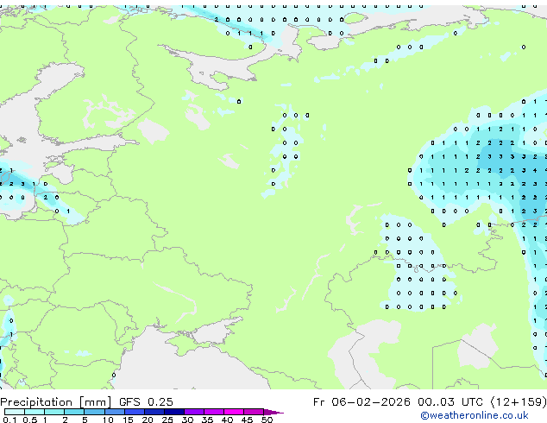
Task: Click the "0.5" legend scale label
Action: [30, 420]
